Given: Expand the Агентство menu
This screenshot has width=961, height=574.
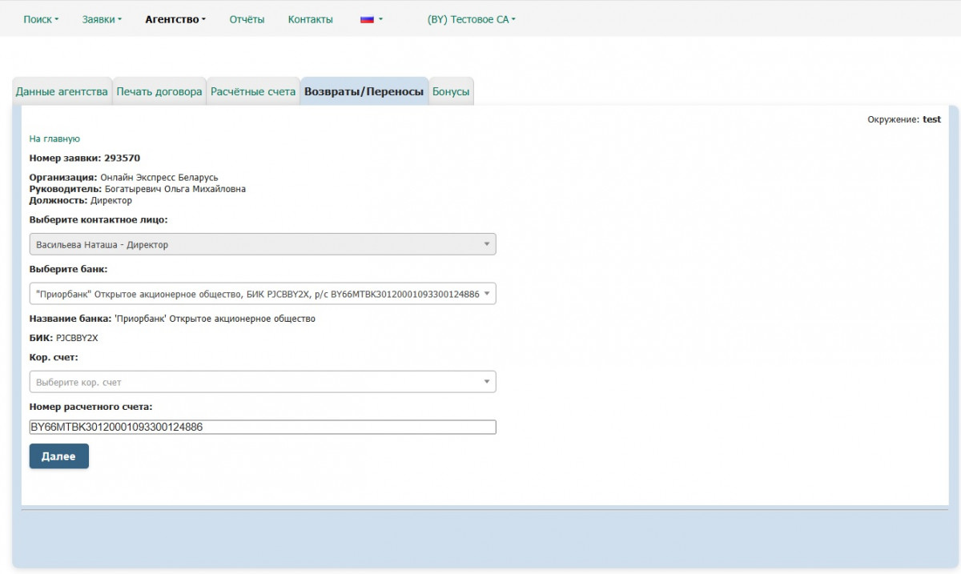Looking at the screenshot, I should pos(175,19).
